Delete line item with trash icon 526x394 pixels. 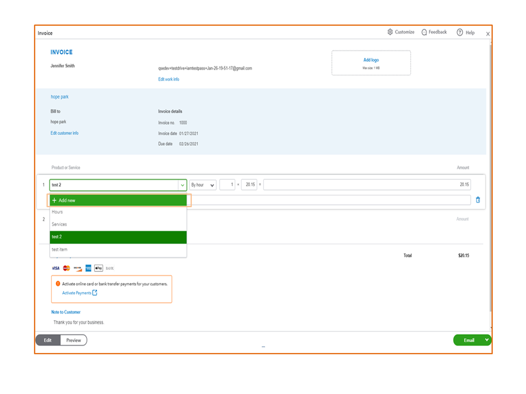coord(478,200)
